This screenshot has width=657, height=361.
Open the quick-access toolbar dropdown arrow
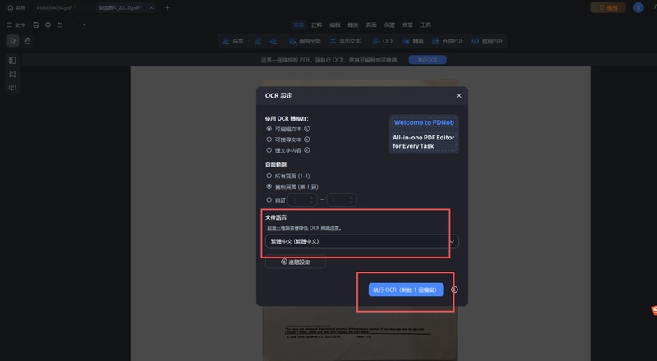[x=85, y=25]
